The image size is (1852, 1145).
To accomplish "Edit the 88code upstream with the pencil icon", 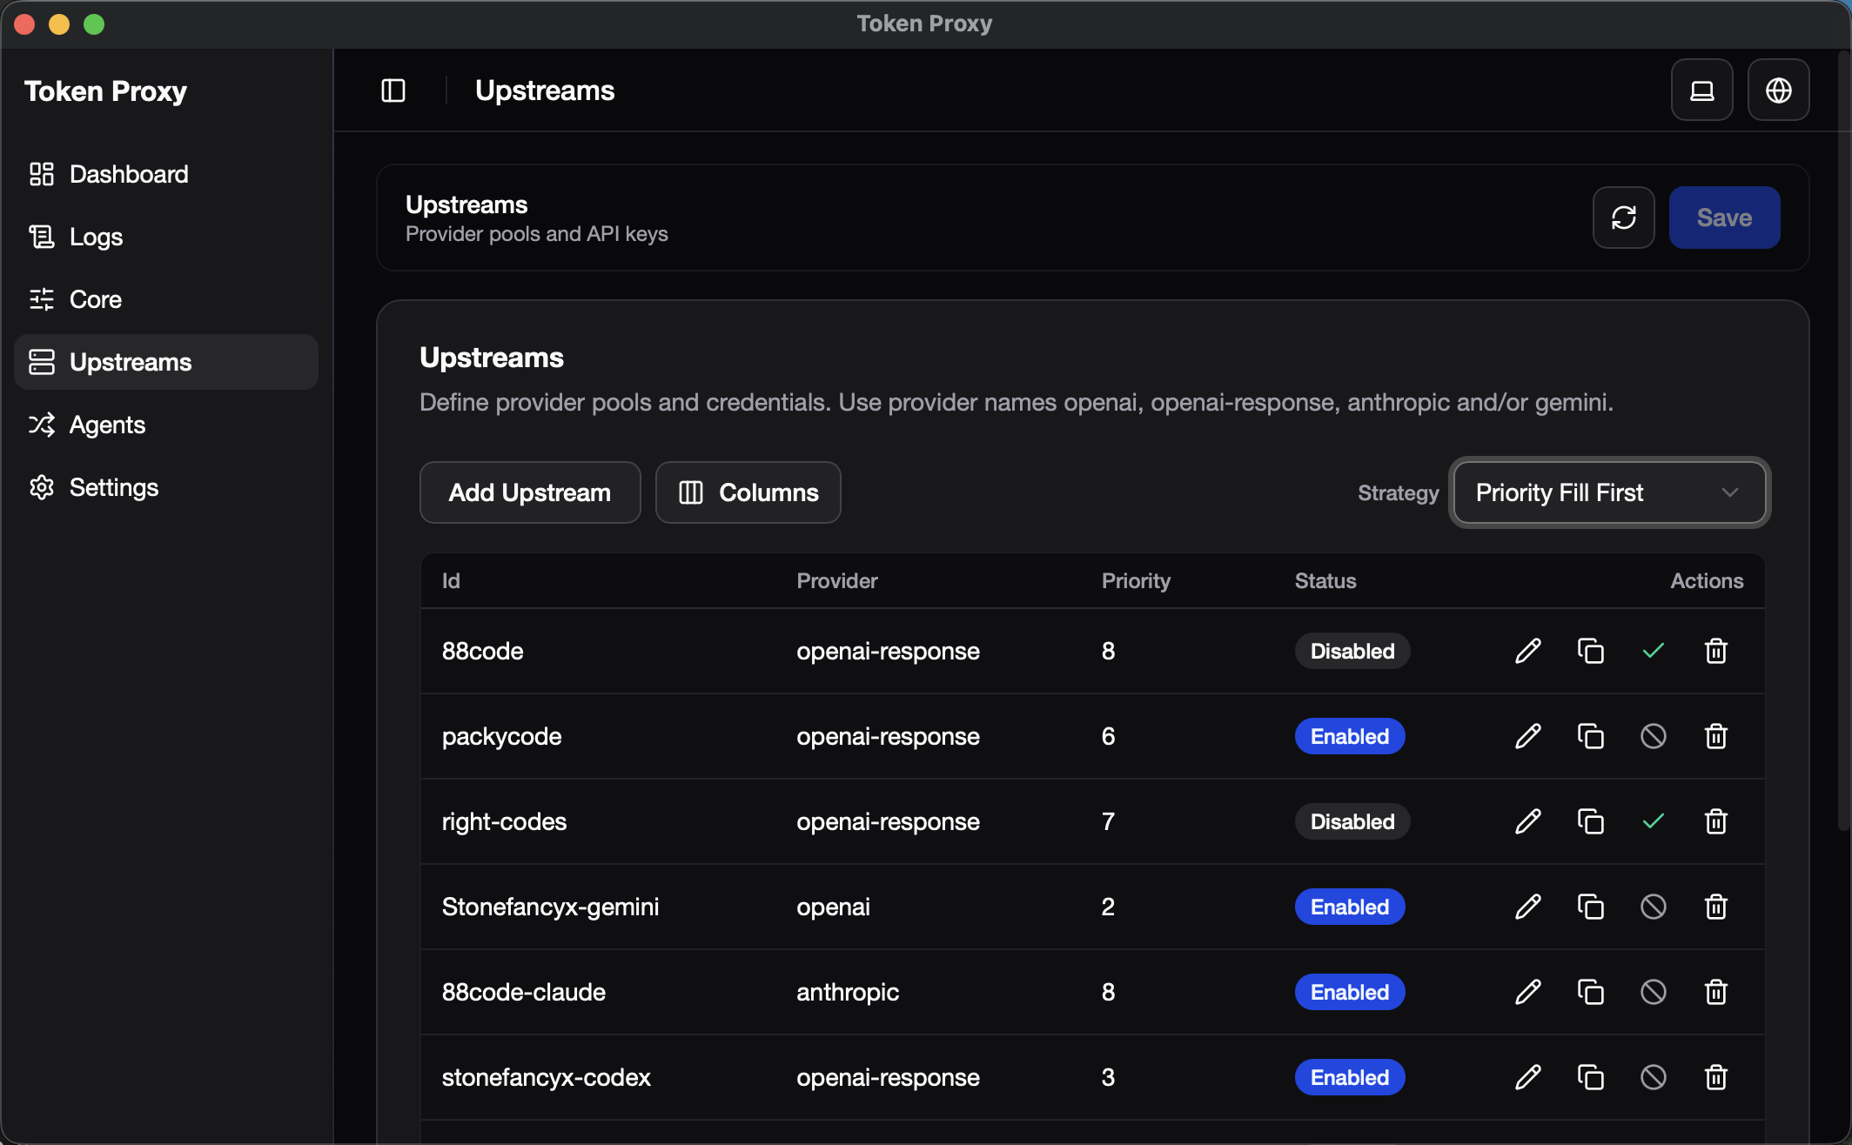I will [x=1527, y=651].
